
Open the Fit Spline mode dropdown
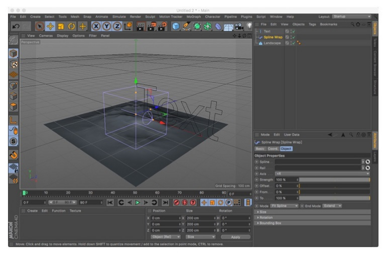[284, 206]
